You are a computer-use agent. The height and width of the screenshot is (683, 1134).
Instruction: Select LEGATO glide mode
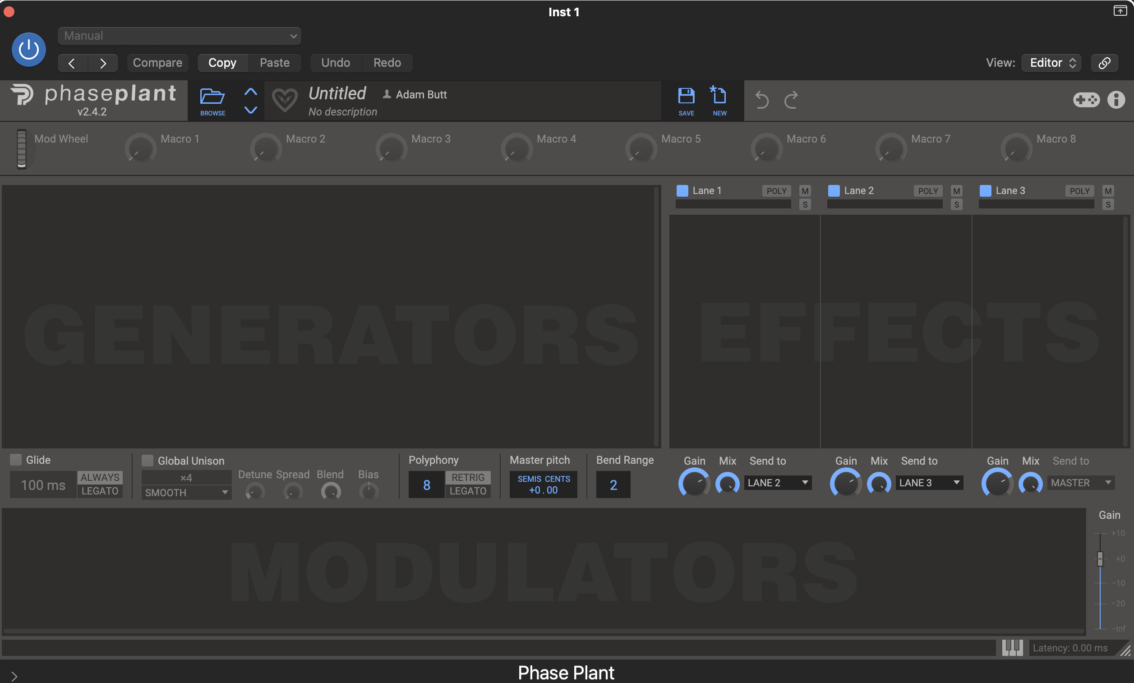(100, 491)
